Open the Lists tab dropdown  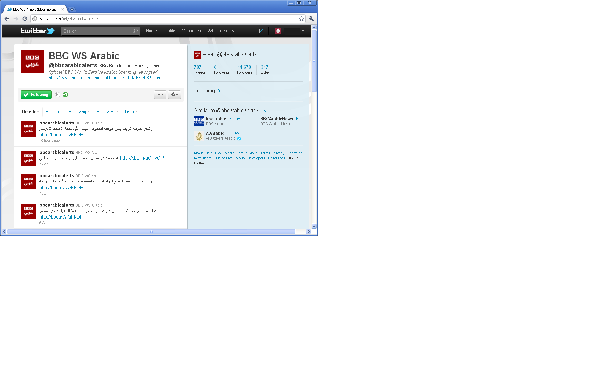tap(131, 112)
